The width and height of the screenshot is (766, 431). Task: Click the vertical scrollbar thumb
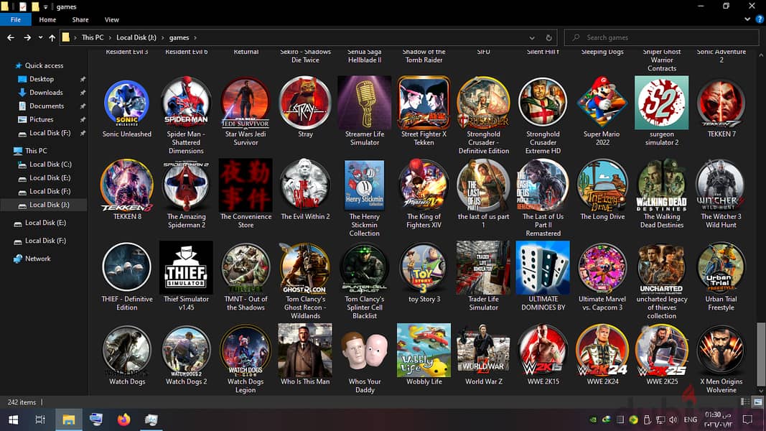click(761, 354)
